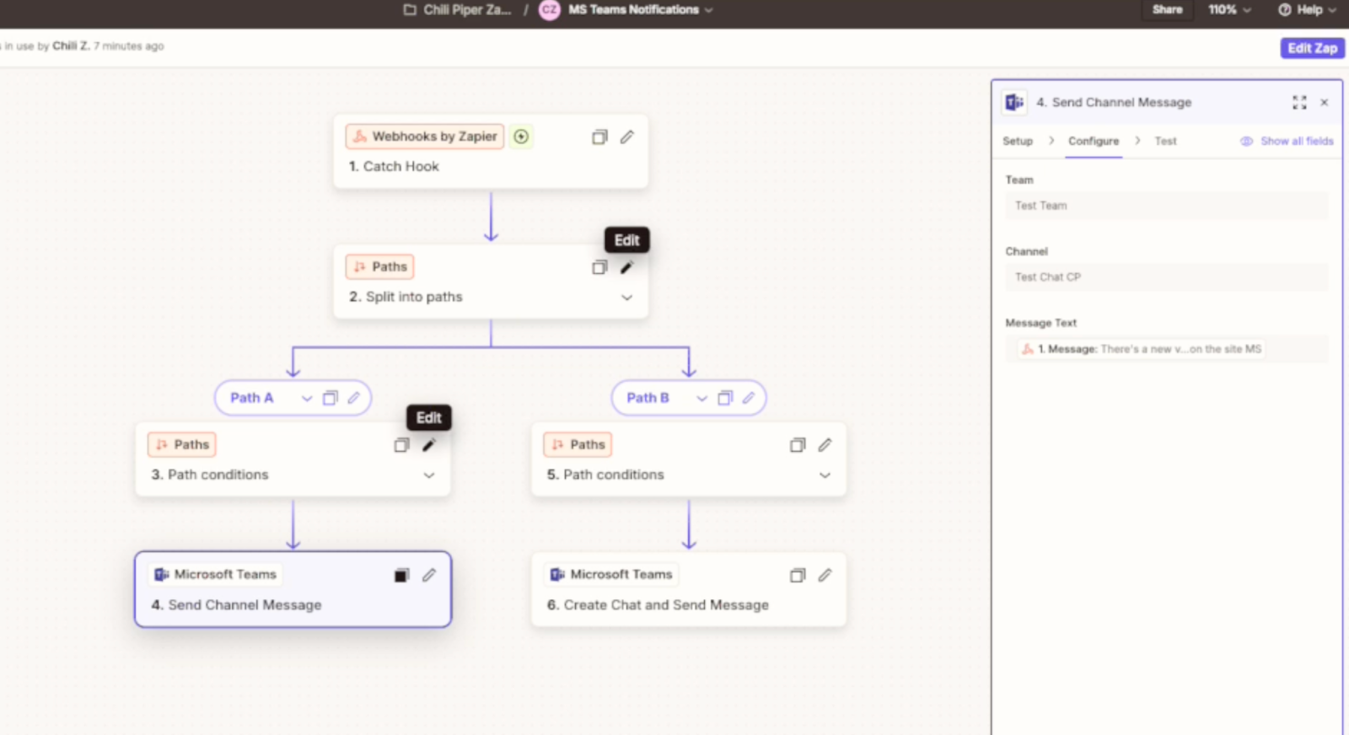Click the notes icon on Split into paths step
1349x735 pixels.
coord(599,267)
